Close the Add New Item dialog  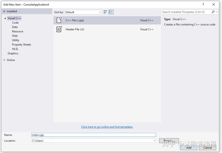(214, 4)
